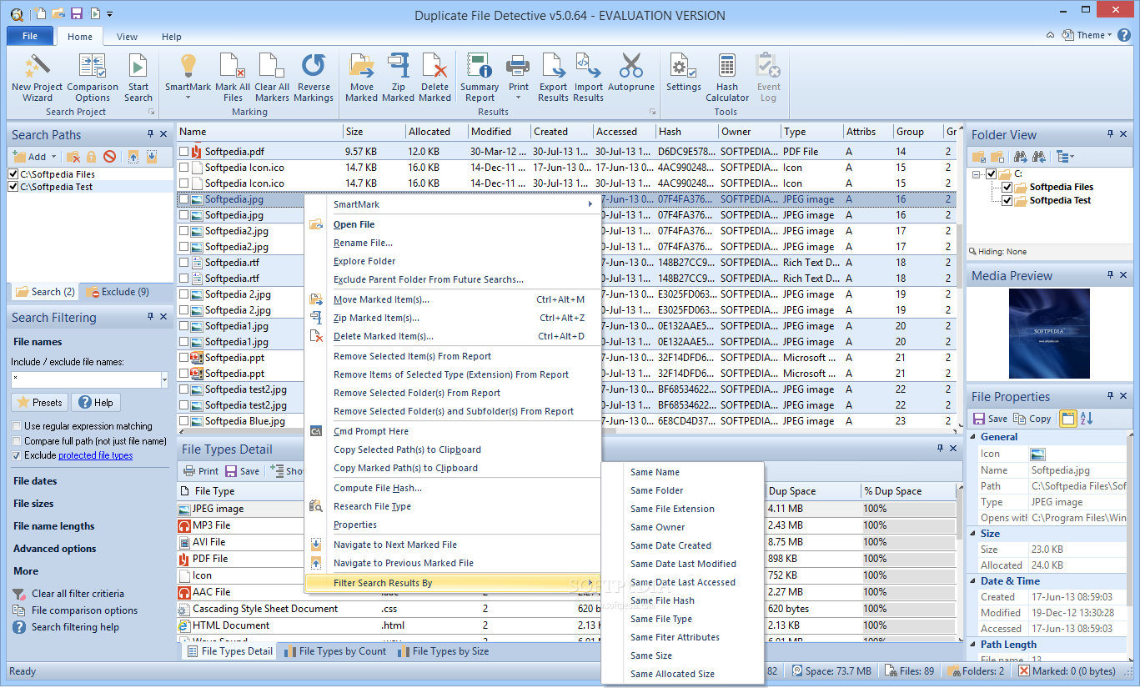The height and width of the screenshot is (688, 1140).
Task: Run the Autoprune scissors tool
Action: click(631, 72)
